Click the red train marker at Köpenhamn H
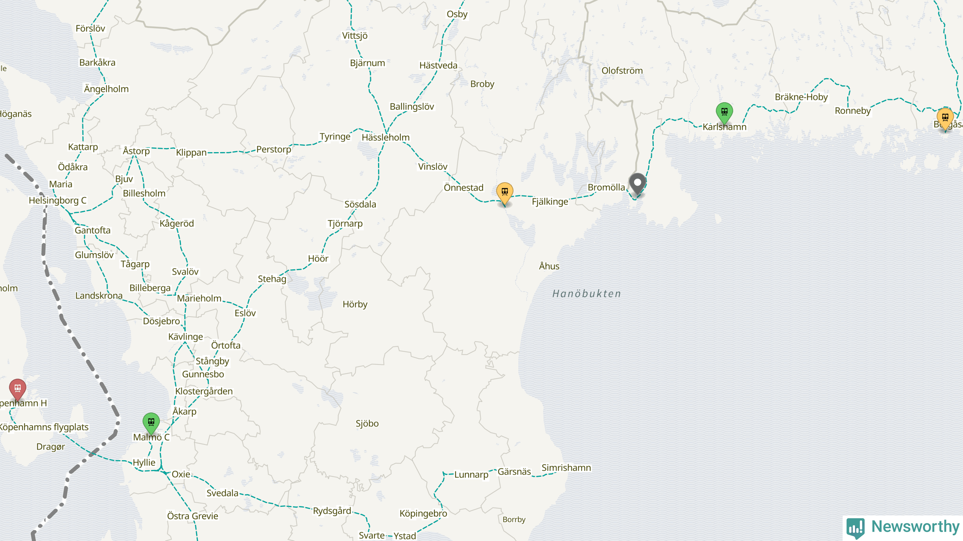Viewport: 963px width, 541px height. 18,388
